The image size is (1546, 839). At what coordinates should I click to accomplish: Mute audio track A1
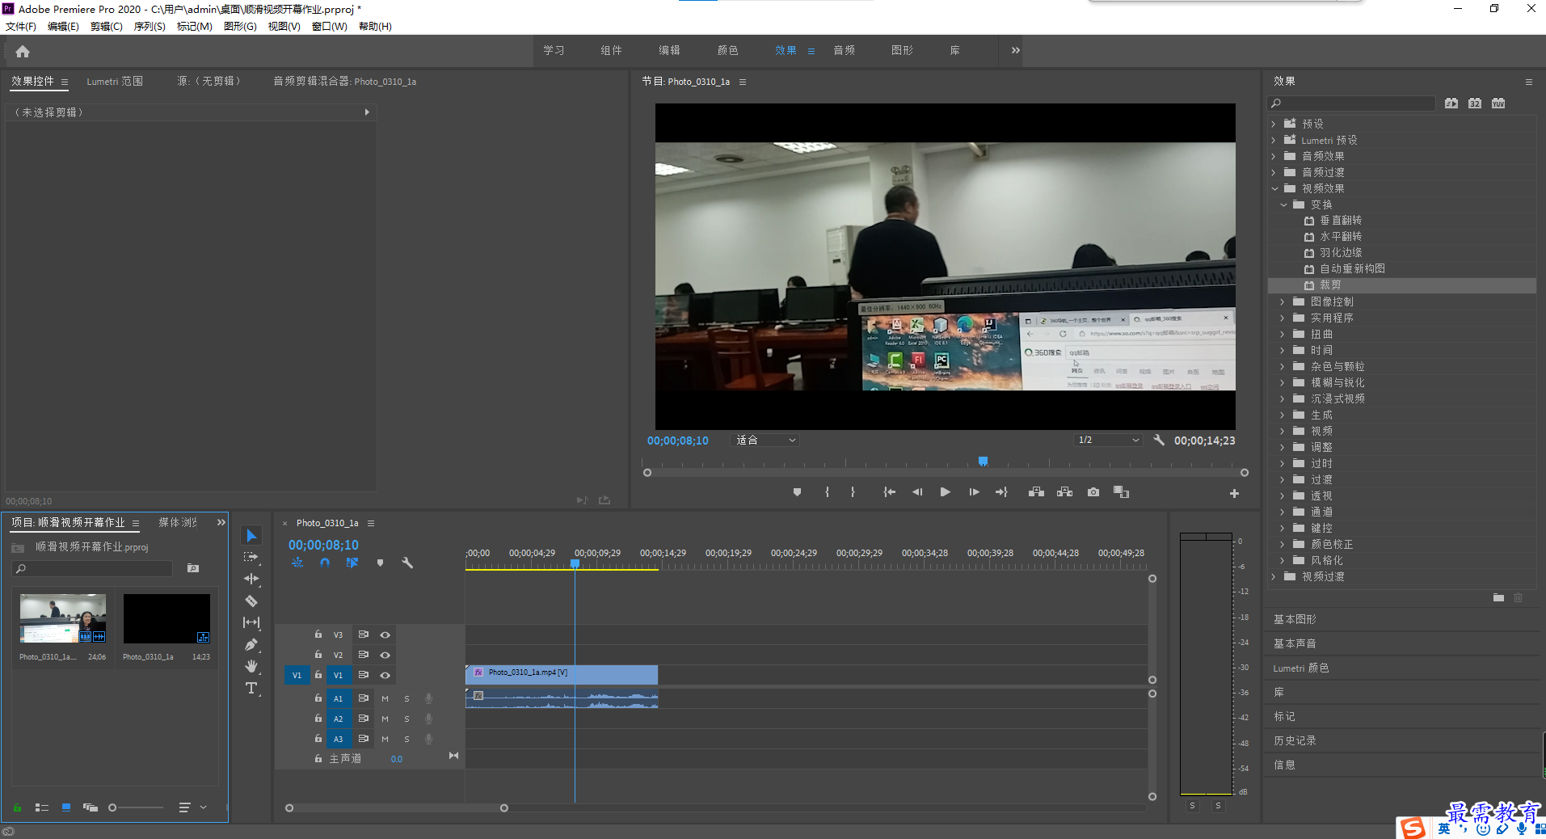[385, 698]
